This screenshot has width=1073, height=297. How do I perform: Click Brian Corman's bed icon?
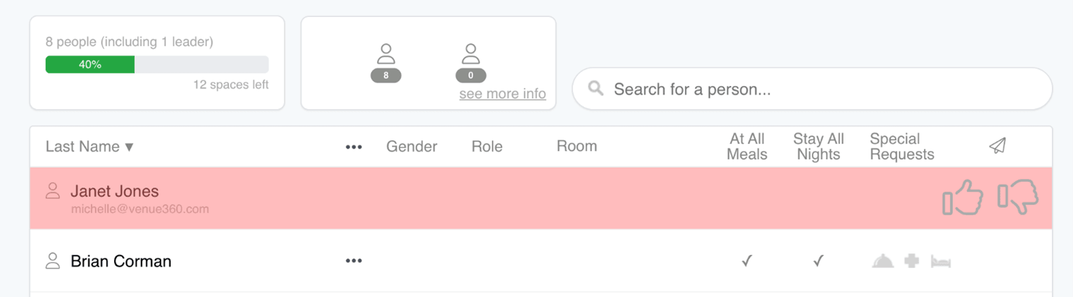(x=940, y=262)
